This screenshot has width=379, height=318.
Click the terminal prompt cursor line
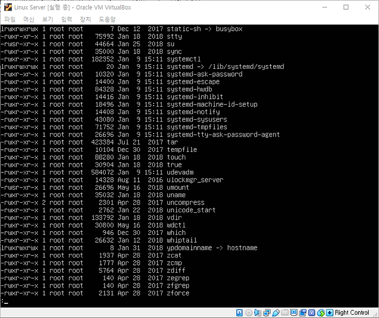[5, 301]
